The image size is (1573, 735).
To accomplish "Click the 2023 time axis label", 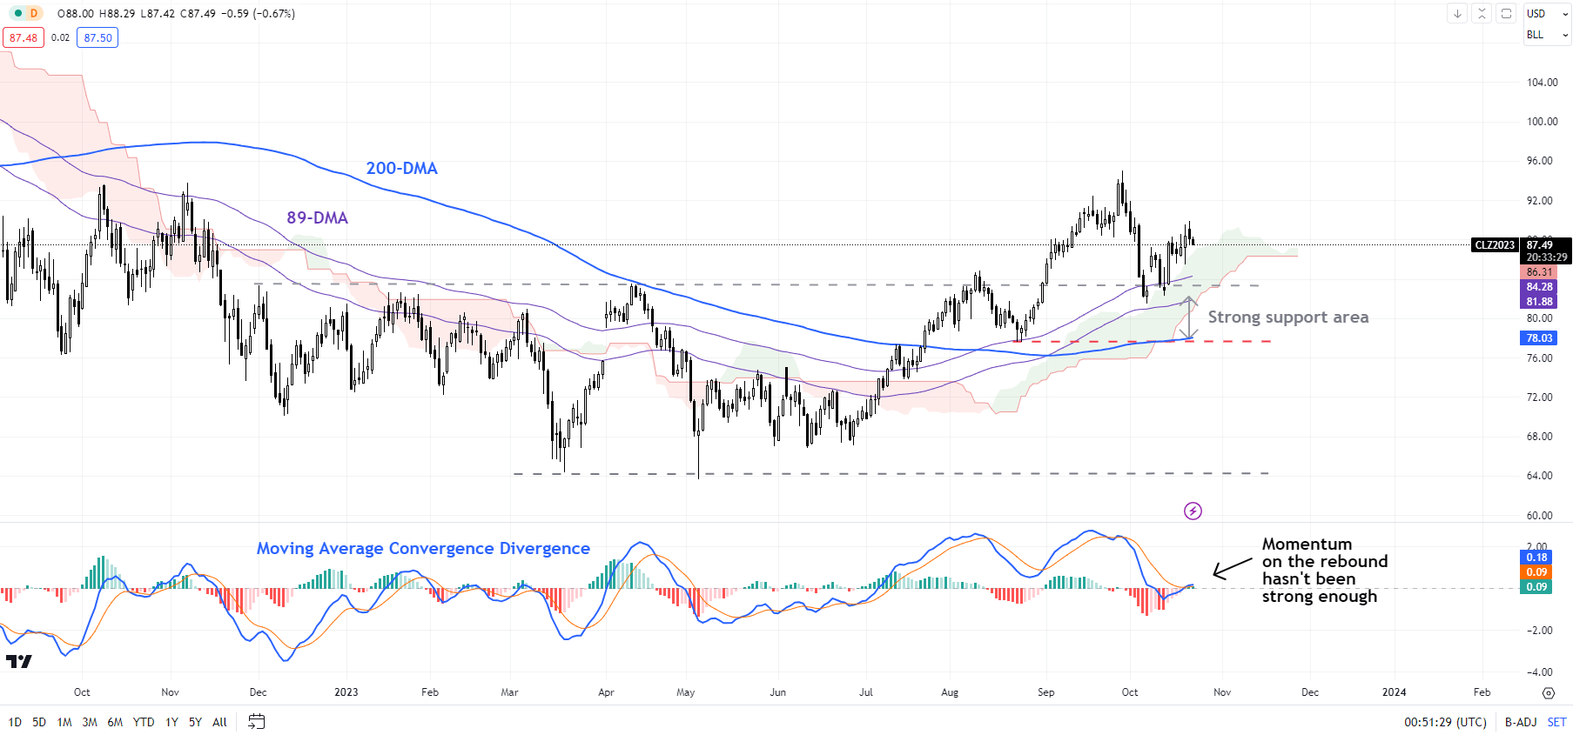I will coord(346,692).
